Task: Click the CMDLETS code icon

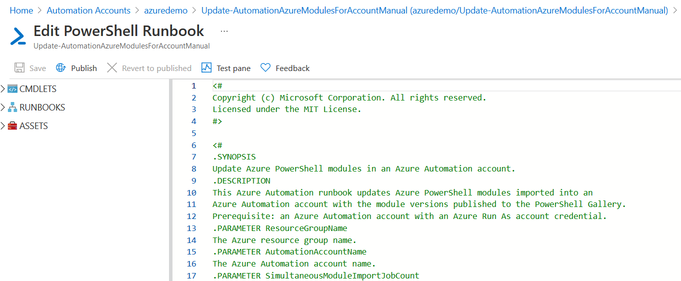Action: pos(12,89)
